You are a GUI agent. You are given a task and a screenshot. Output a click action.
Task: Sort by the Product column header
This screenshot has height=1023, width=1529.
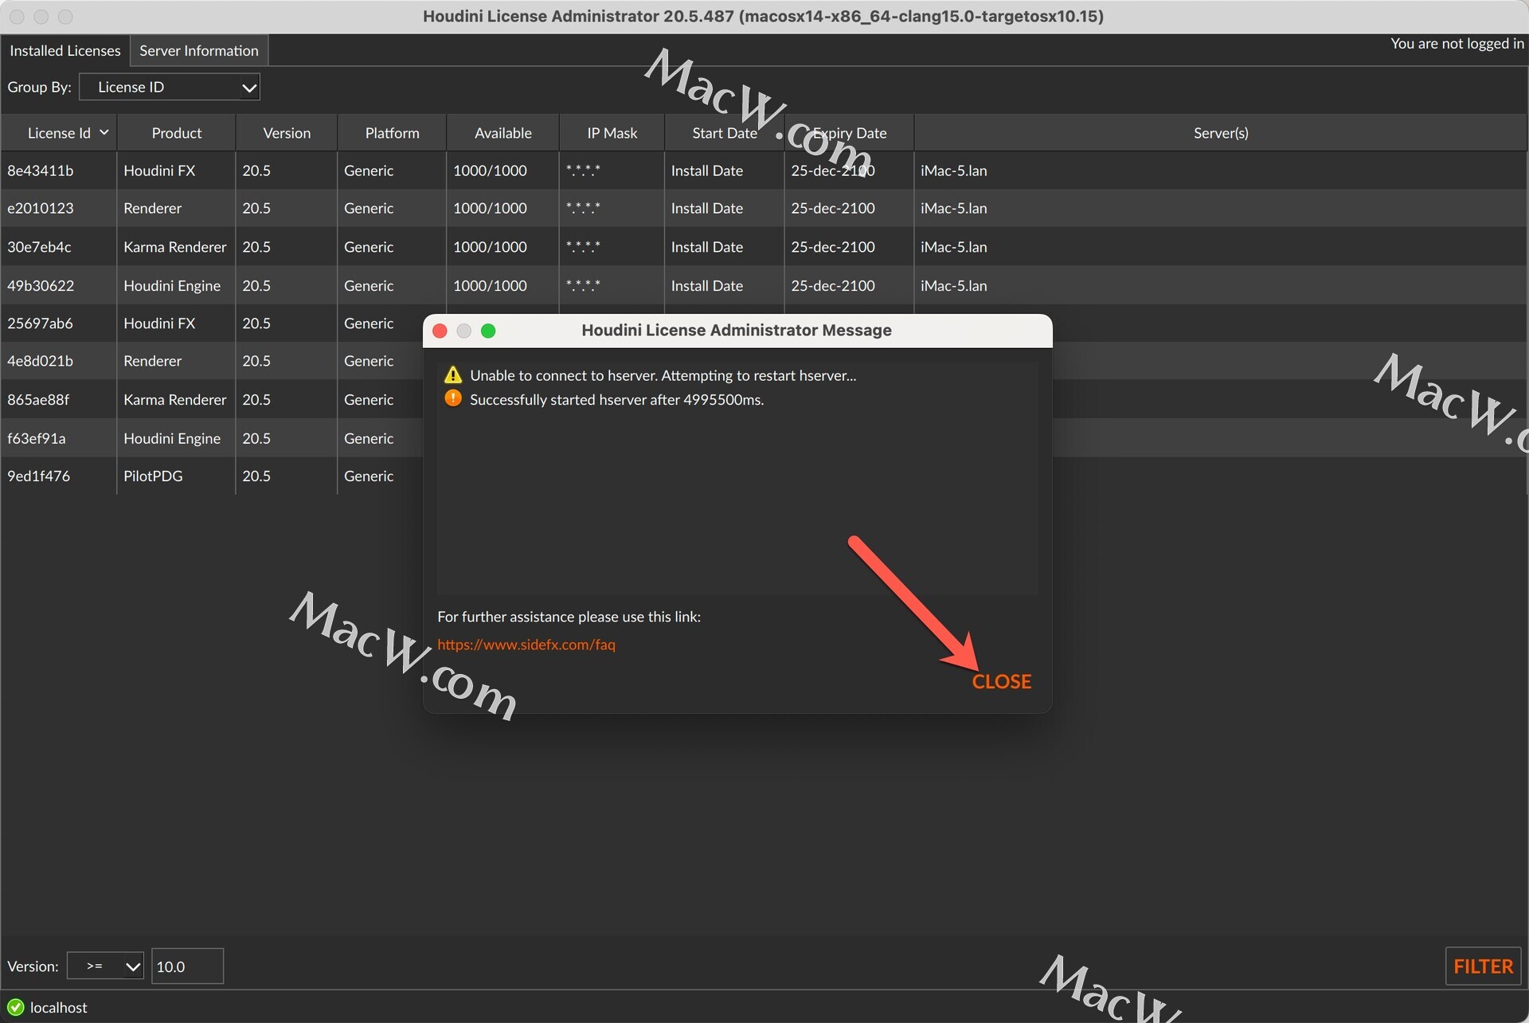[176, 133]
